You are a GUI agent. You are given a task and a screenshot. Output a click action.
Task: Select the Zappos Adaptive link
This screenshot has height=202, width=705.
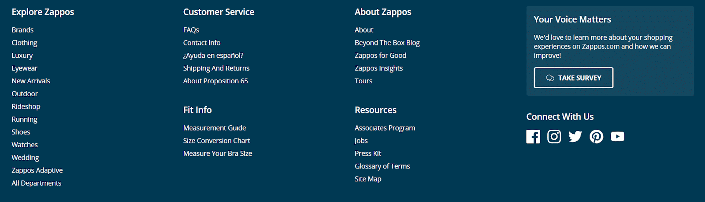coord(37,171)
